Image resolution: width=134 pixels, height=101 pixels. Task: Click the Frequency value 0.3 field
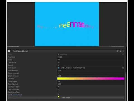[x=91, y=62]
